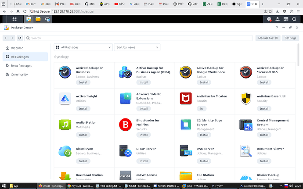
Task: Click the package list vertical scrollbar
Action: click(298, 55)
